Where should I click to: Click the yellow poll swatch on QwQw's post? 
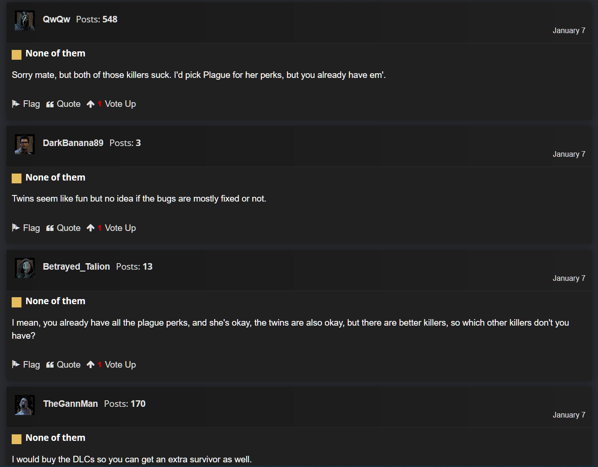coord(17,55)
